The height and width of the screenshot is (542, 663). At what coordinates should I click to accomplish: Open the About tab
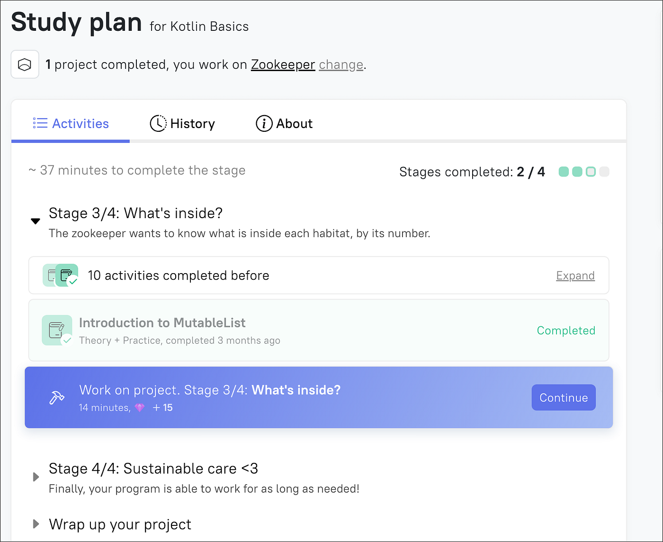point(284,124)
